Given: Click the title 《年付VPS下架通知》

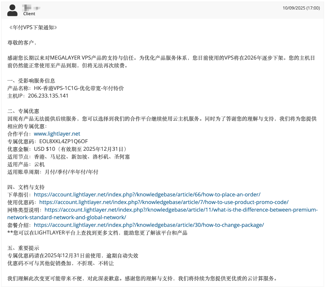Looking at the screenshot, I should click(32, 28).
